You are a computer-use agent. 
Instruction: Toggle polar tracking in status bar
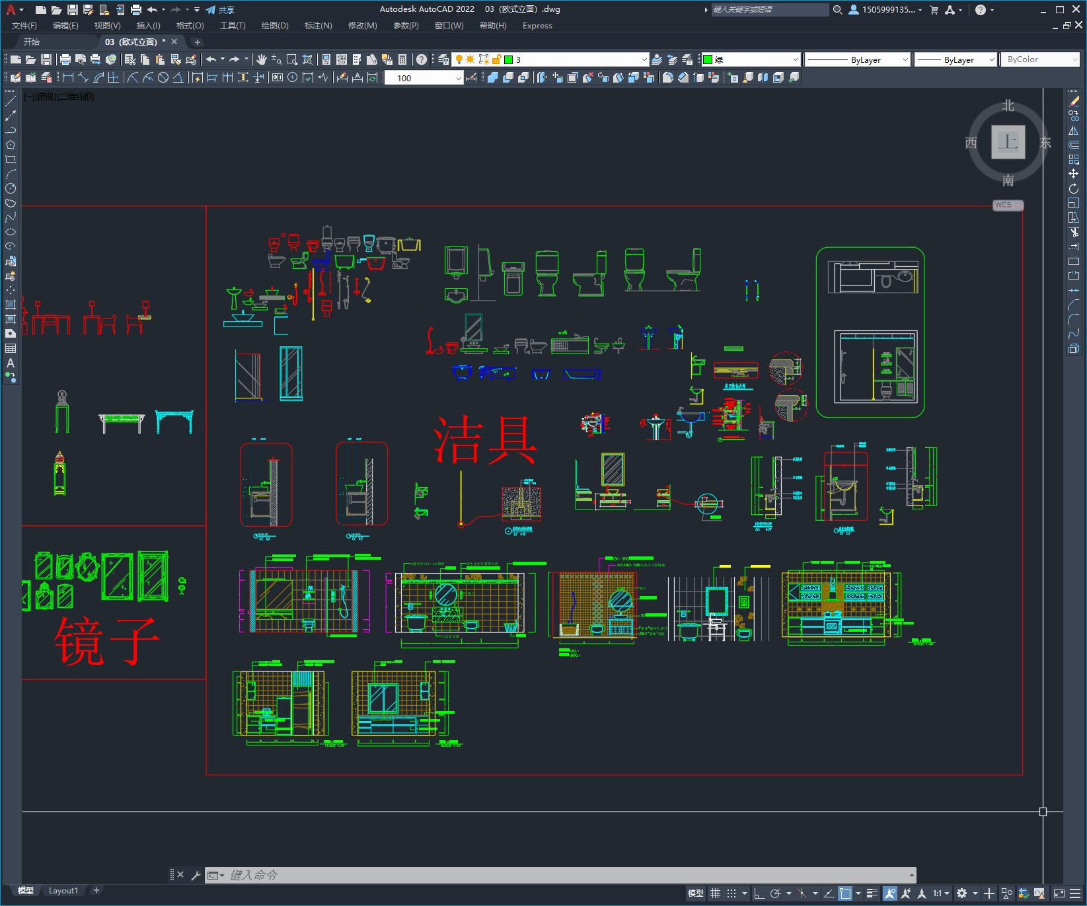pos(776,893)
